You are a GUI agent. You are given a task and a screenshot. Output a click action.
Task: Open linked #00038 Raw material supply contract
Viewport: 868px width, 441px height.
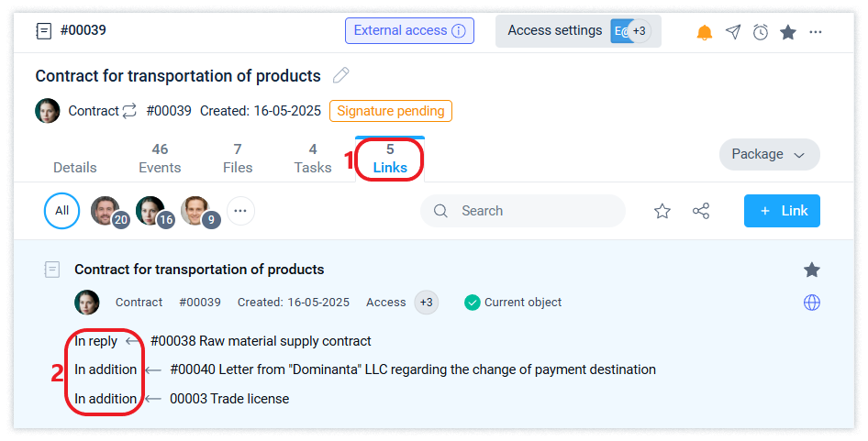(261, 341)
